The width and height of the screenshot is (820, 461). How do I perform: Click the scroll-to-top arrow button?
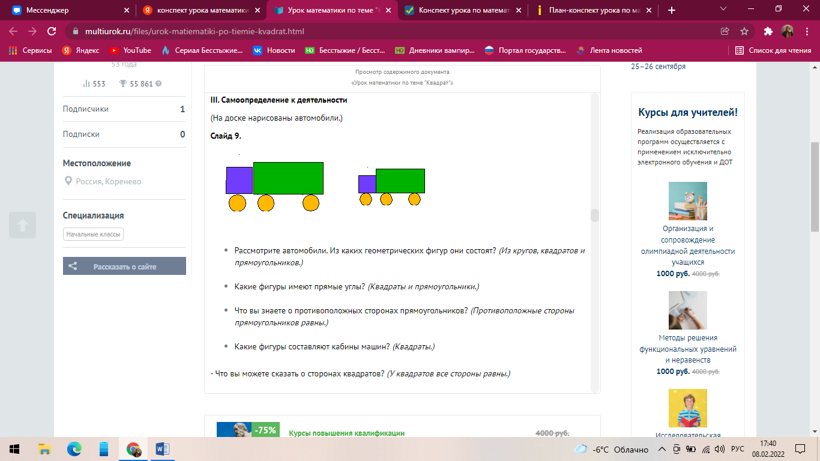coord(22,225)
